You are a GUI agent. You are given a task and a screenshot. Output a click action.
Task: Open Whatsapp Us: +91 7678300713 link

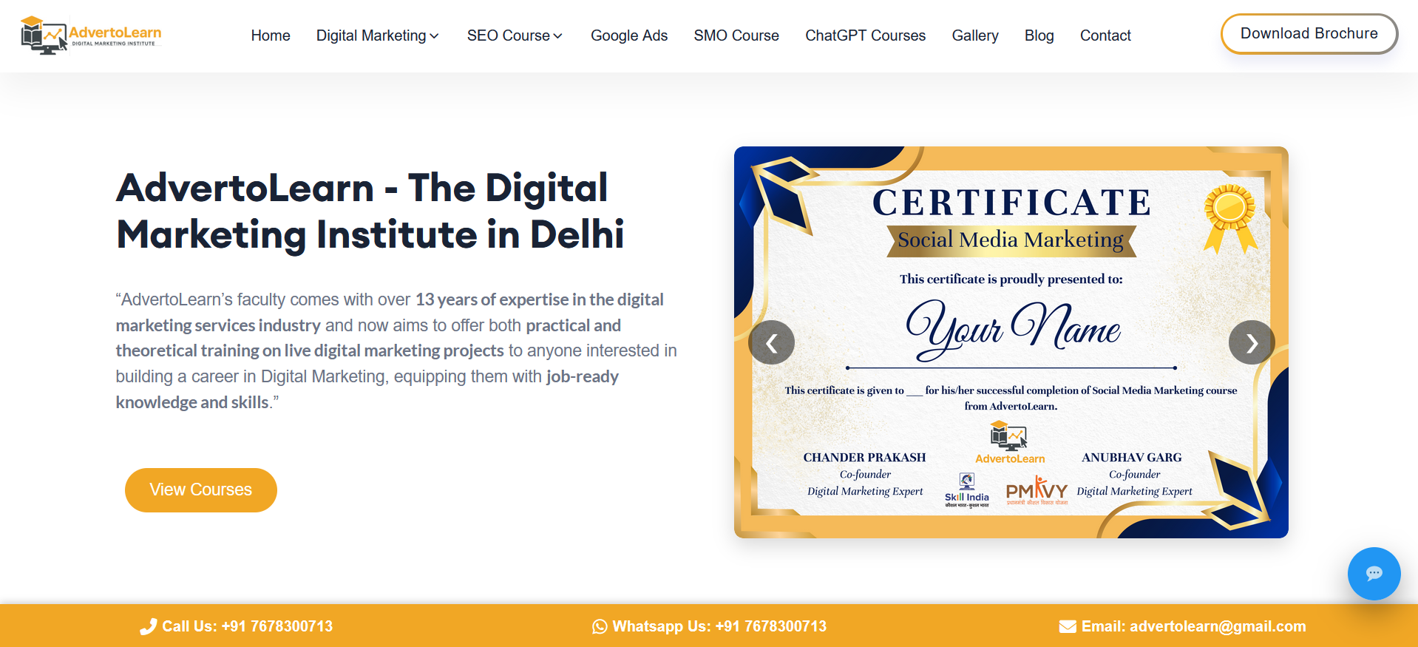(710, 626)
